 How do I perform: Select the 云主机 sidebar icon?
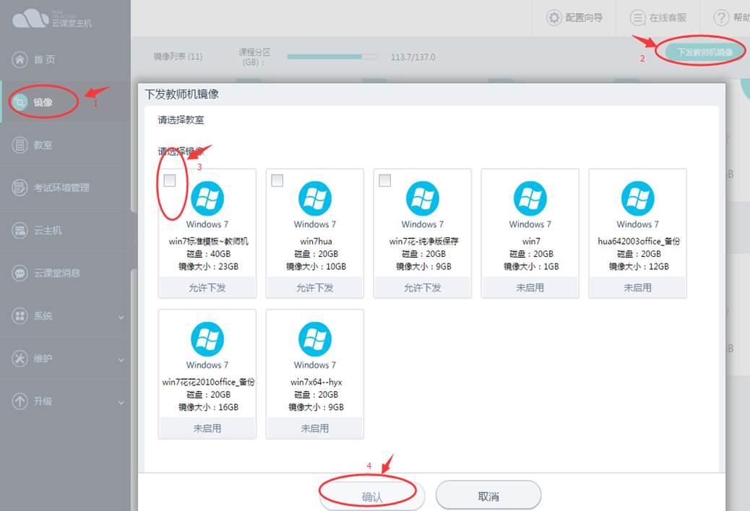pyautogui.click(x=43, y=230)
